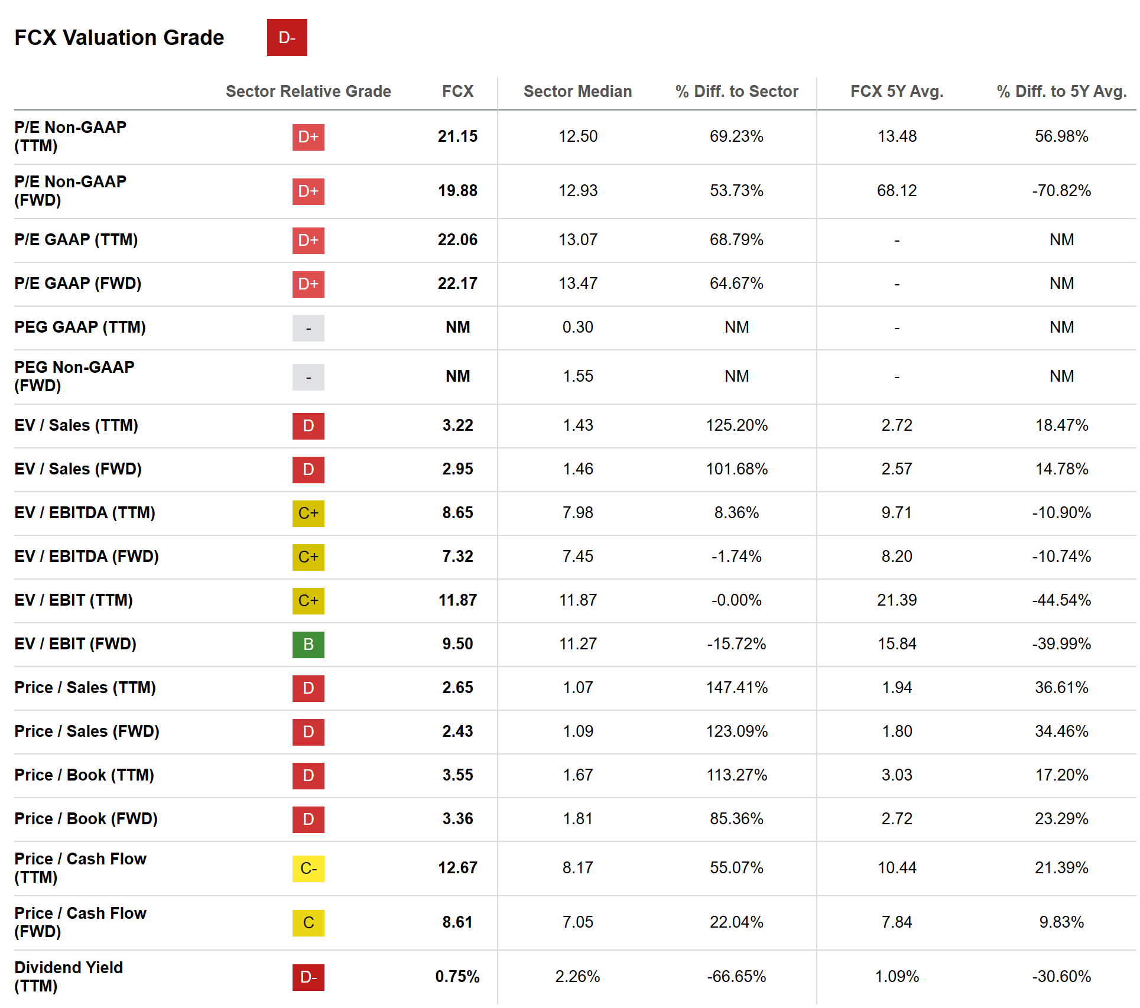Click the D- grade badge for Dividend Yield (TTM)
This screenshot has width=1140, height=1008.
[x=308, y=977]
